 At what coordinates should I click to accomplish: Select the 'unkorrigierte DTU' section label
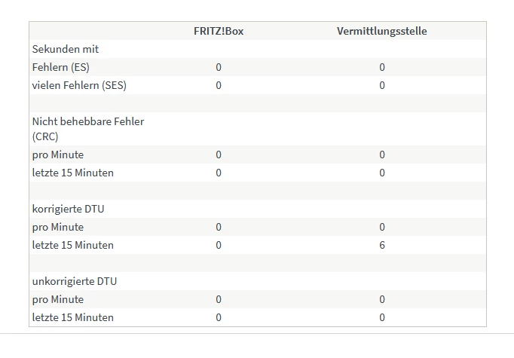(75, 281)
